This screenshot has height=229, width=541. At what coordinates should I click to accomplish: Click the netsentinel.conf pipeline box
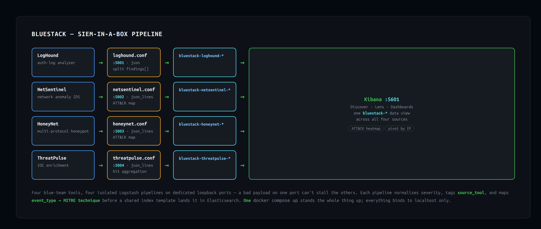click(134, 96)
